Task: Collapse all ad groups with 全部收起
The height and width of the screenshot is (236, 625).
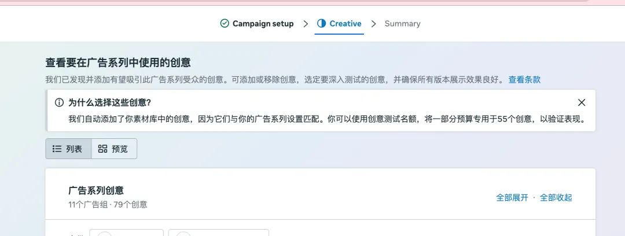Action: (556, 197)
